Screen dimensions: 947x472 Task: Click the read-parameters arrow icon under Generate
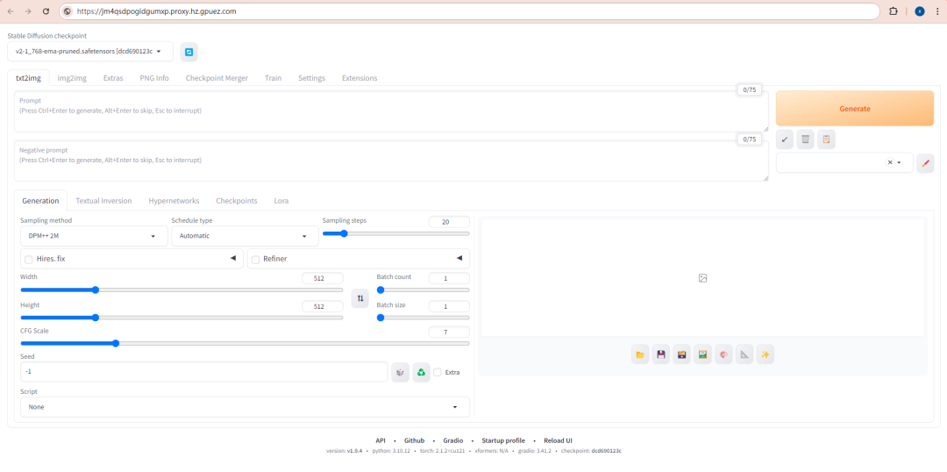tap(785, 139)
